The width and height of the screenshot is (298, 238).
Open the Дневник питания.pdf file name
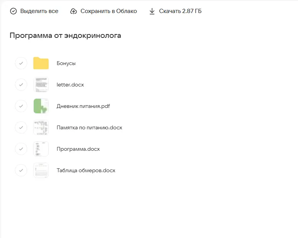83,106
